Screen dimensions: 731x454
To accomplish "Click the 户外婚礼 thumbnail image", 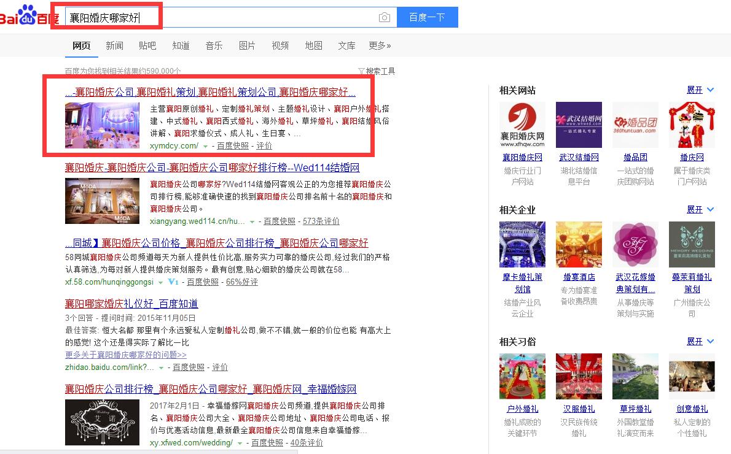I will [522, 376].
